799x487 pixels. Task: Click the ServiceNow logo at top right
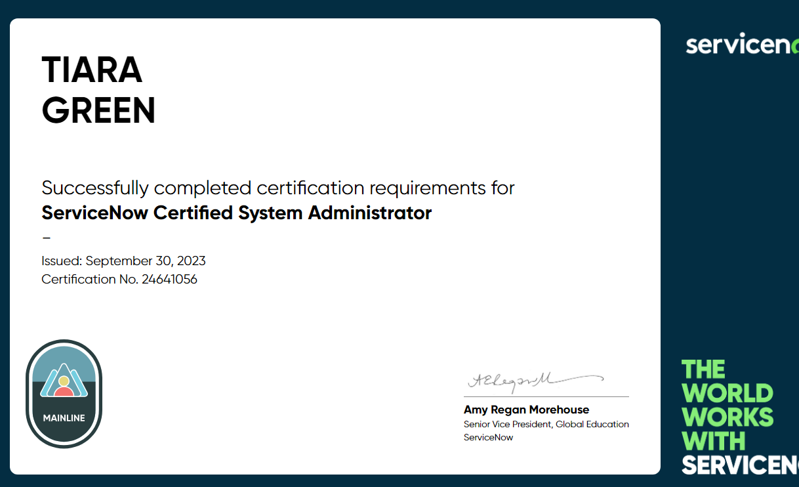coord(743,45)
